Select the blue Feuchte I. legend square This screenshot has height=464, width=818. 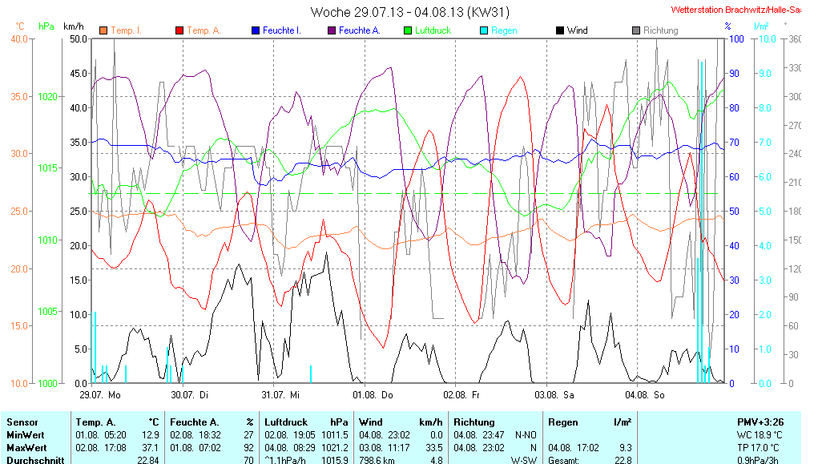(x=256, y=30)
